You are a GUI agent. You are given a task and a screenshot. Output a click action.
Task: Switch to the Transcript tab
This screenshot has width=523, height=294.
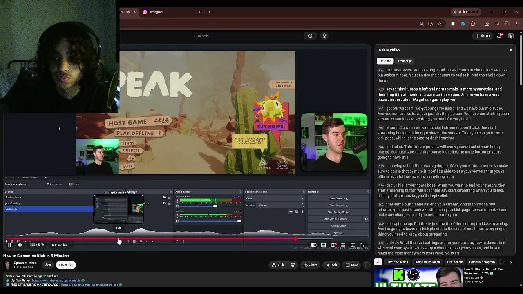tap(405, 61)
